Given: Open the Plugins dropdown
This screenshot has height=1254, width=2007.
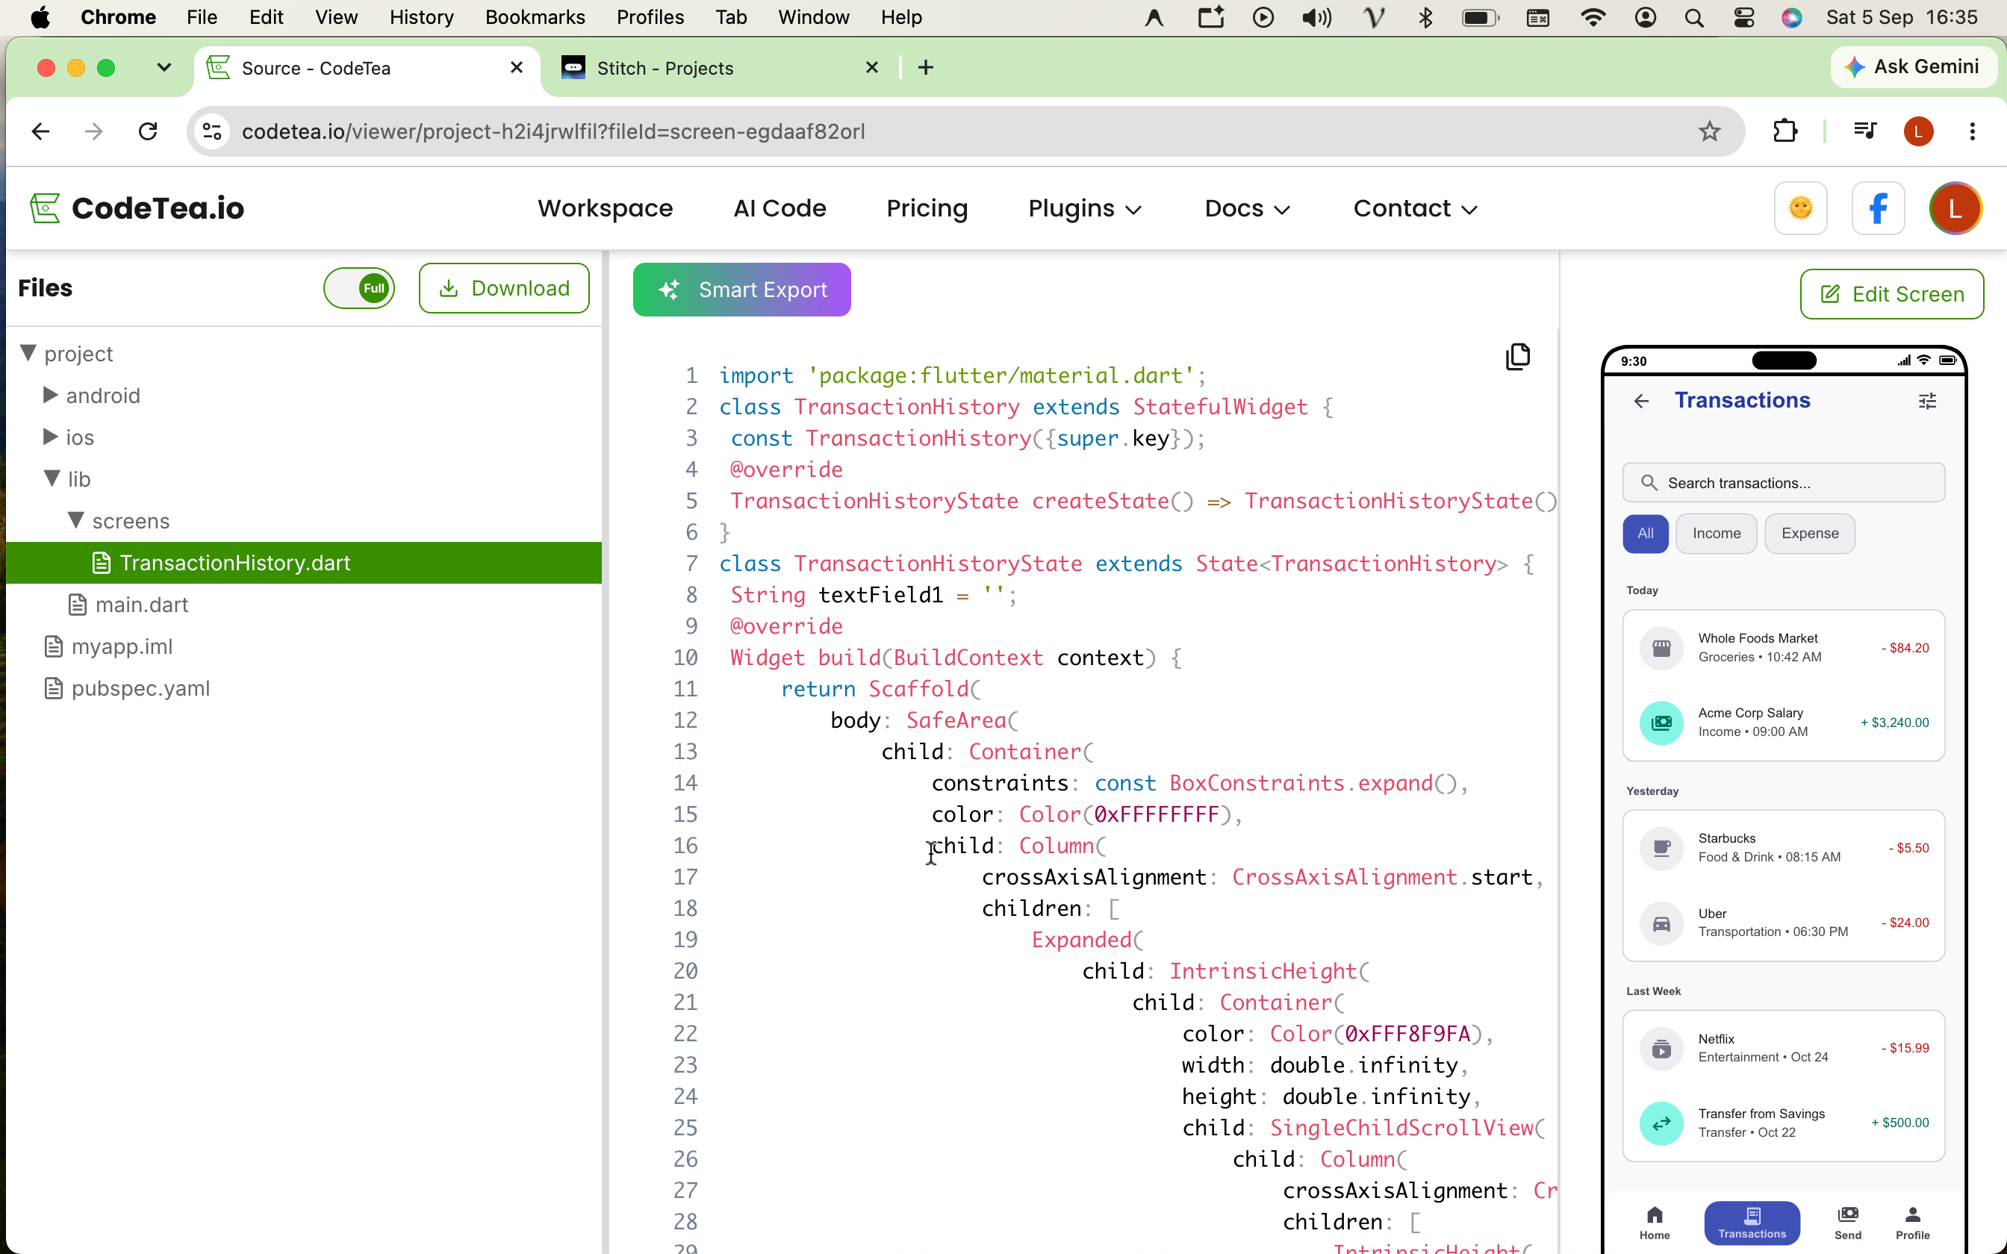Looking at the screenshot, I should 1085,208.
